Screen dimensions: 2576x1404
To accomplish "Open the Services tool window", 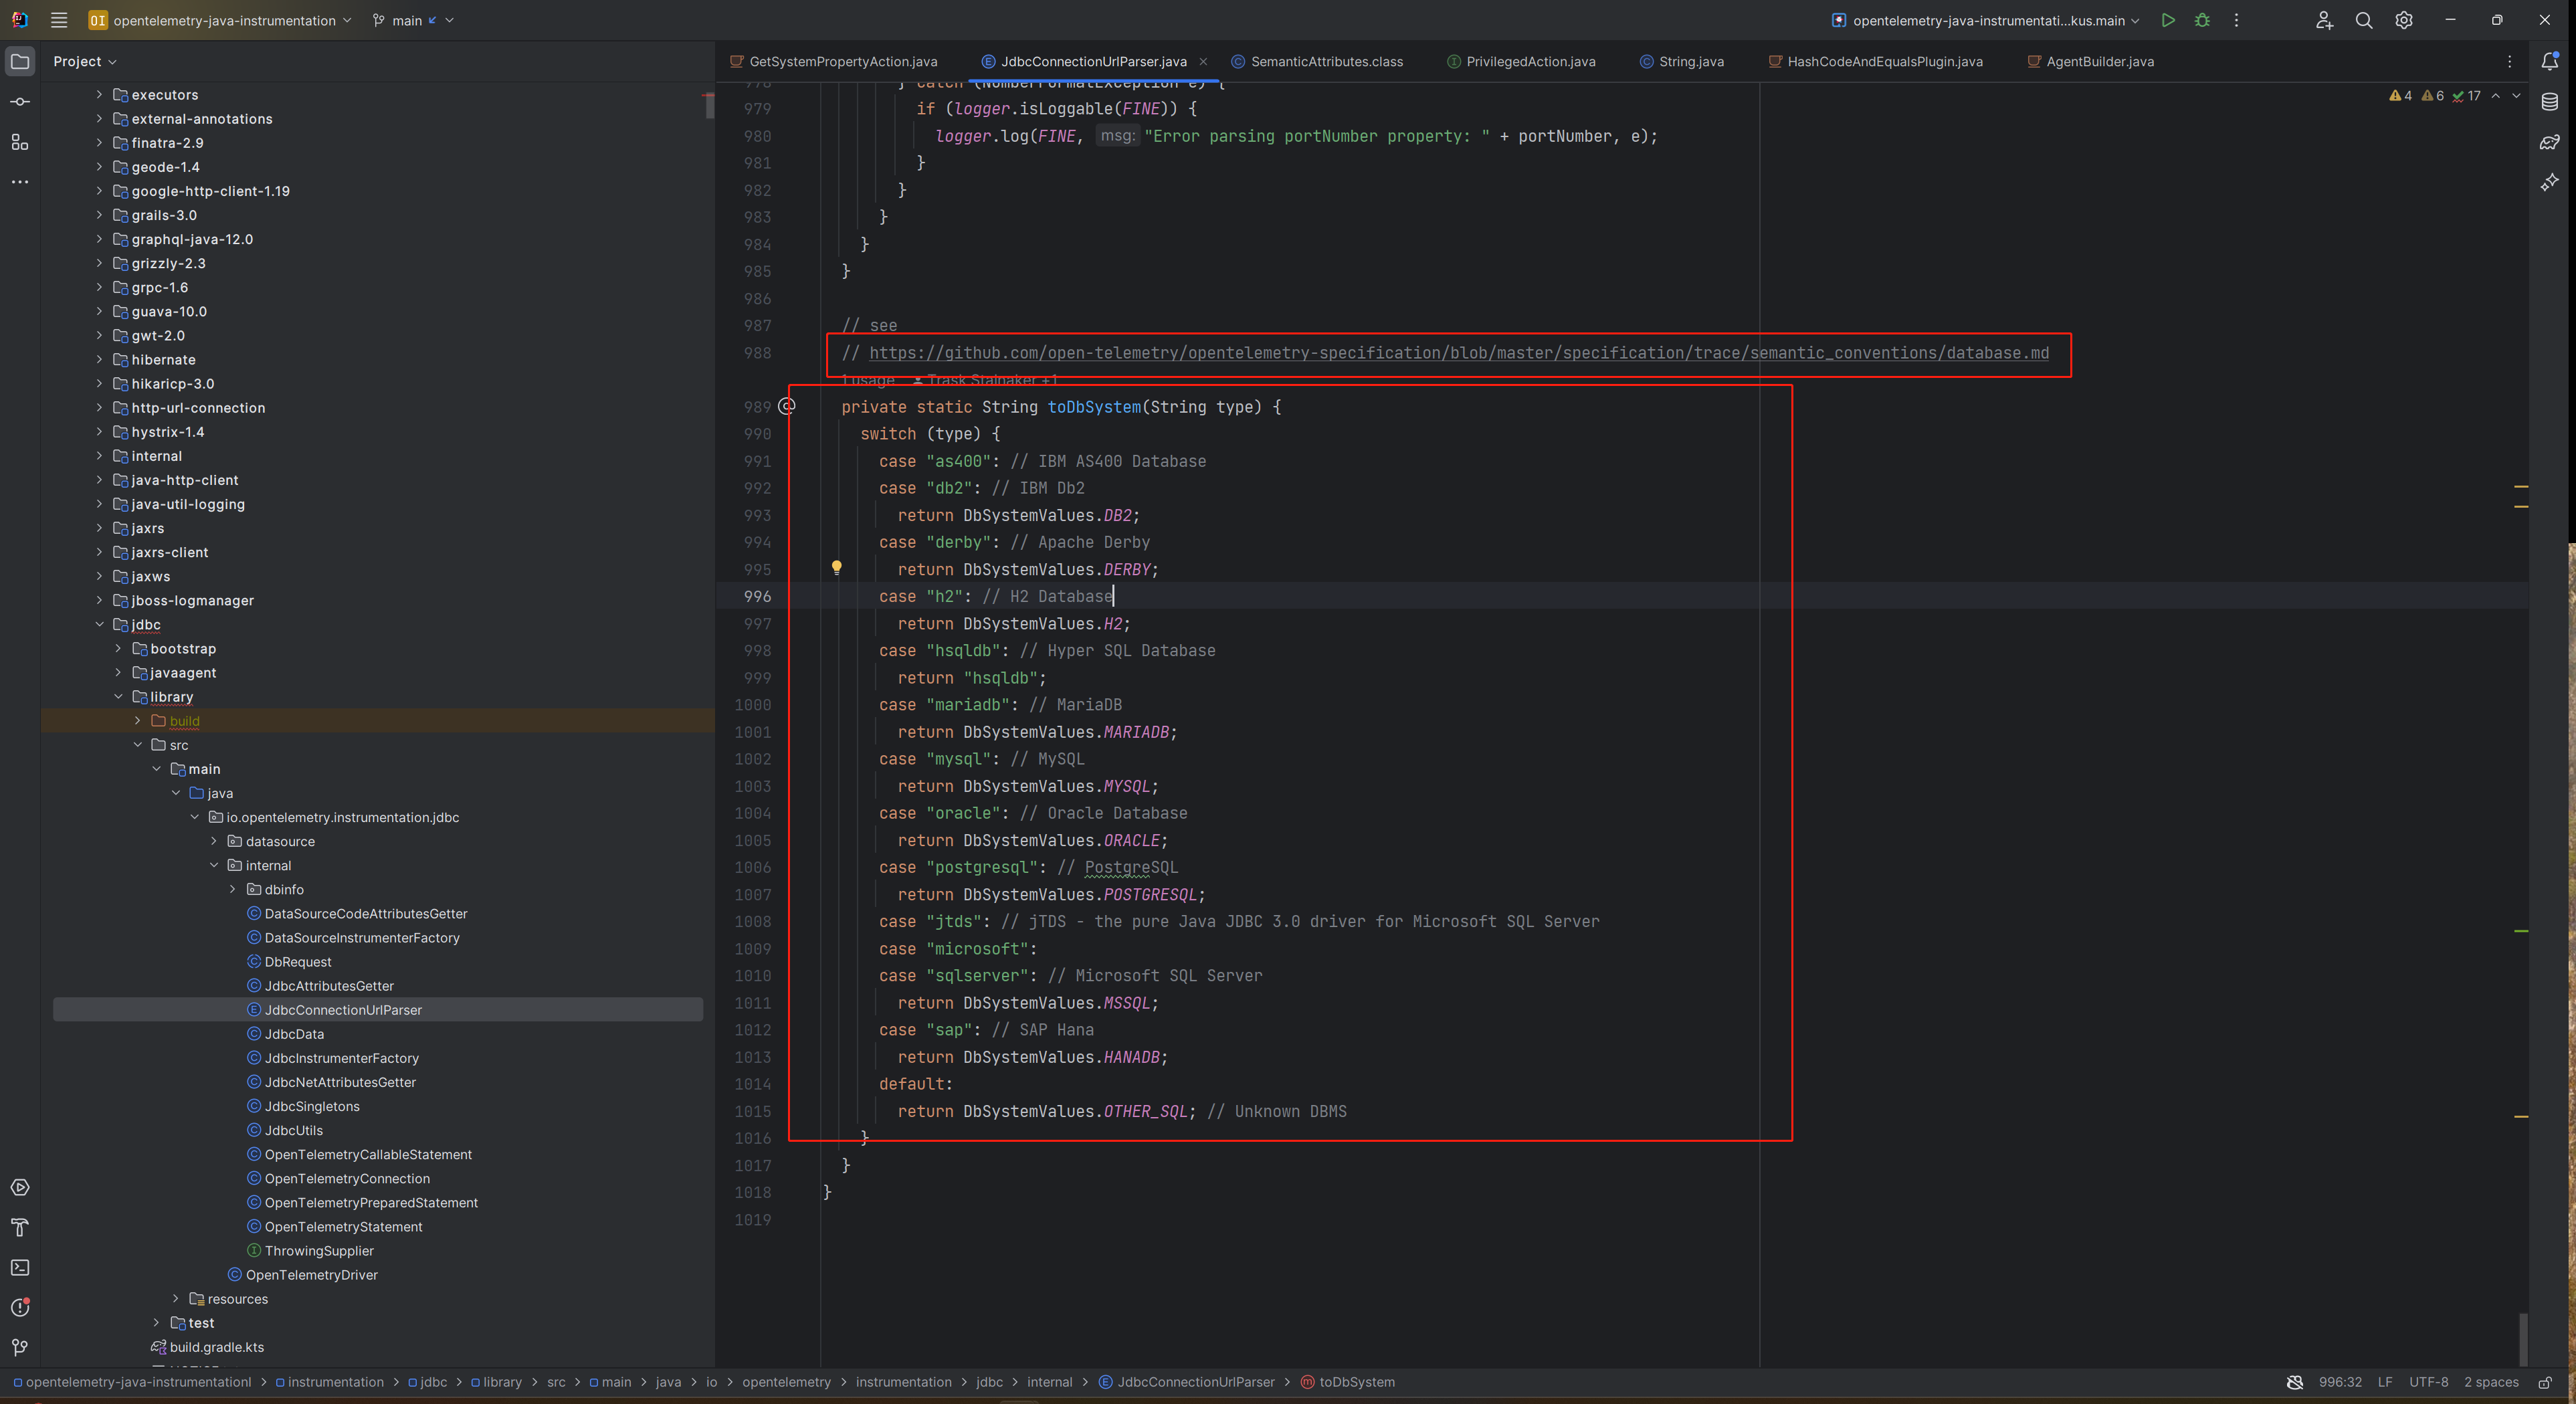I will [20, 1188].
